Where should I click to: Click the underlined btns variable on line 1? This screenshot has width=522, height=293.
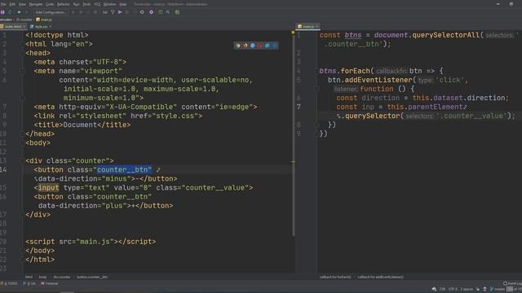(353, 35)
